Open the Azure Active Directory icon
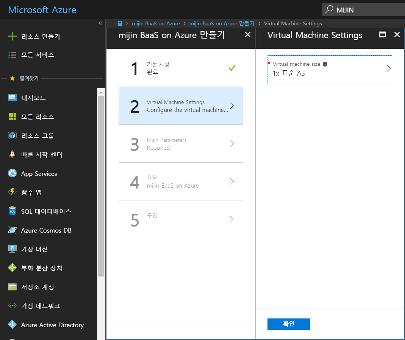Viewport: 405px width, 340px height. 12,324
